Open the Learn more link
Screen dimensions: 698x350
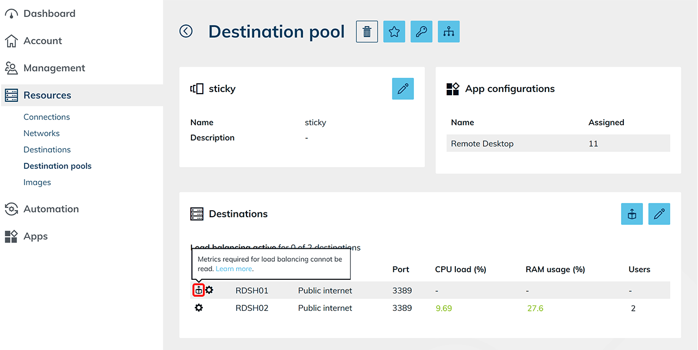[x=234, y=269]
